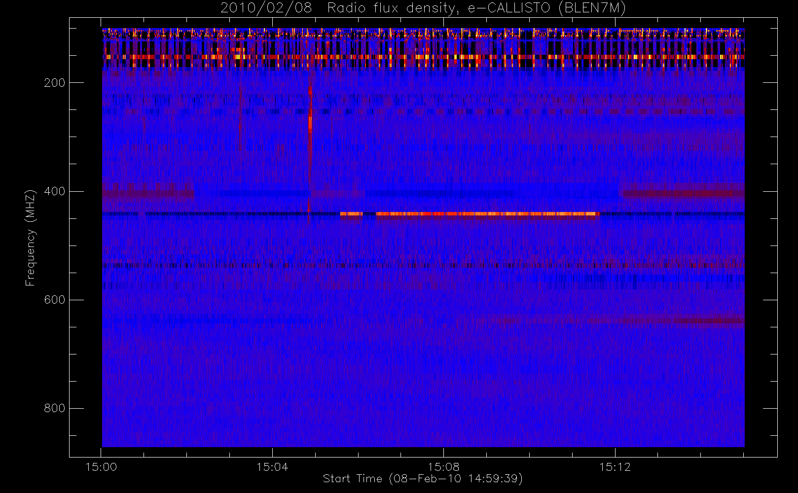This screenshot has height=493, width=798.
Task: Click the 'Frequency (MHZ)' axis label
Action: pos(31,238)
